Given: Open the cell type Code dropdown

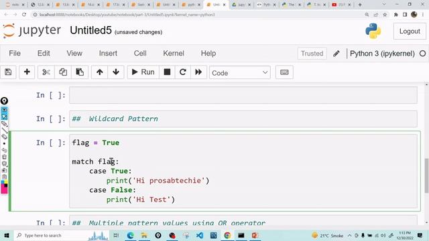Looking at the screenshot, I should coord(240,73).
